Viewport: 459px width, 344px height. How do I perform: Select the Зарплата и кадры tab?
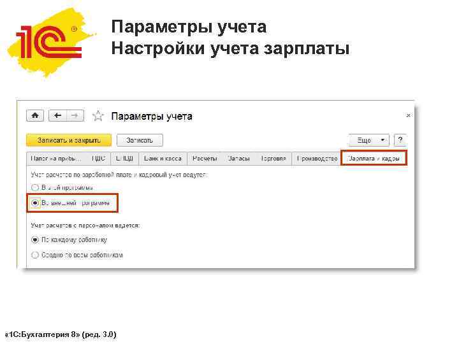point(374,158)
